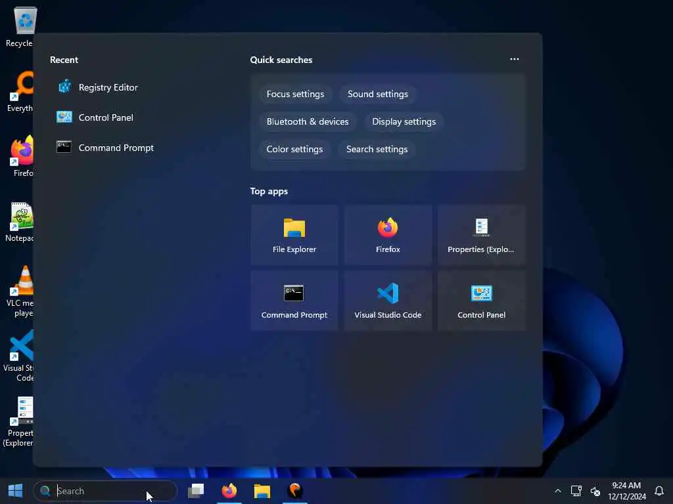The height and width of the screenshot is (504, 673).
Task: Open File Explorer from the taskbar
Action: [262, 491]
